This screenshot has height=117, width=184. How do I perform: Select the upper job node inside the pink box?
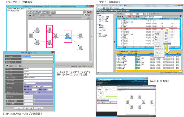(x=49, y=29)
